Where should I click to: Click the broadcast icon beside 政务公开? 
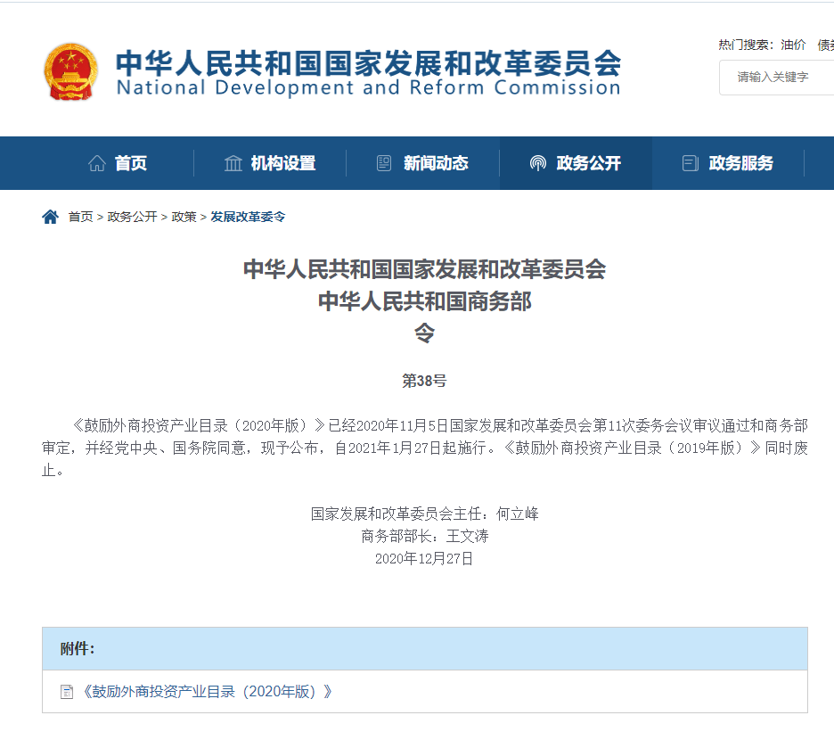coord(537,163)
